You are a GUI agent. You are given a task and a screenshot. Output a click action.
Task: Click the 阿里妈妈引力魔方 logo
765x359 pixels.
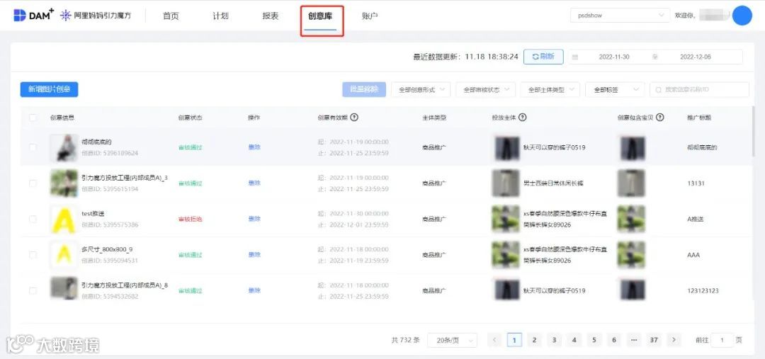[x=95, y=15]
